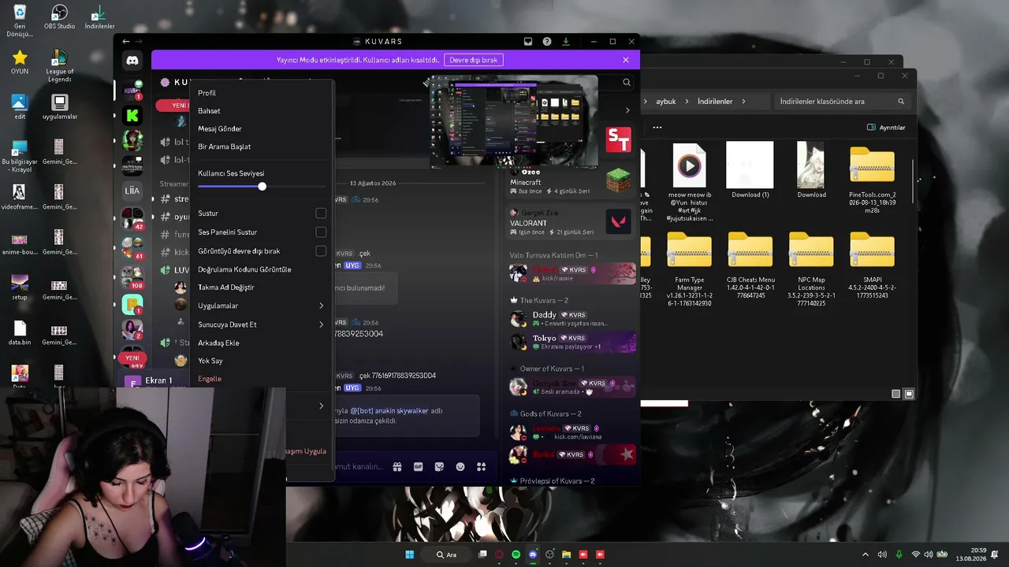
Task: Check the Görüntüyü devre dışı bırak checkbox
Action: 321,251
